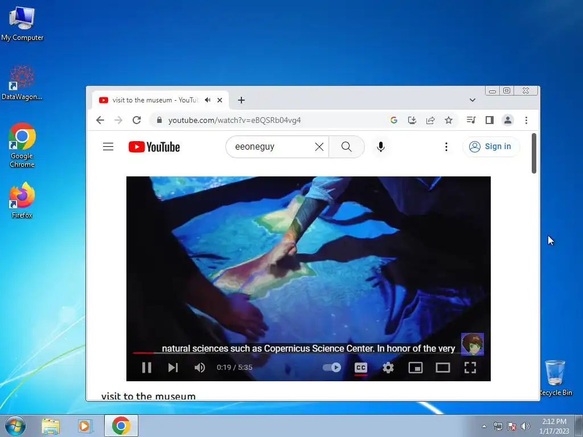This screenshot has height=437, width=583.
Task: Select Firefox desktop shortcut
Action: tap(22, 200)
